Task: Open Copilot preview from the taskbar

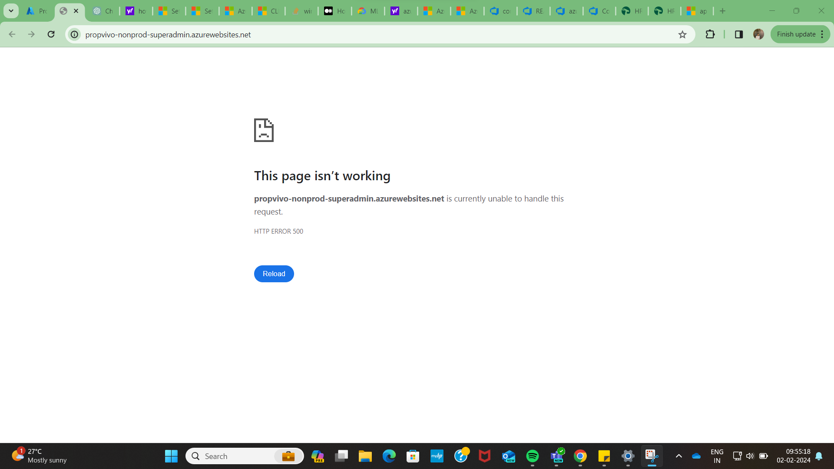Action: coord(318,456)
